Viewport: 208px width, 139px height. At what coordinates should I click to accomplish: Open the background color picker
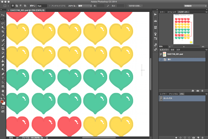(4, 104)
